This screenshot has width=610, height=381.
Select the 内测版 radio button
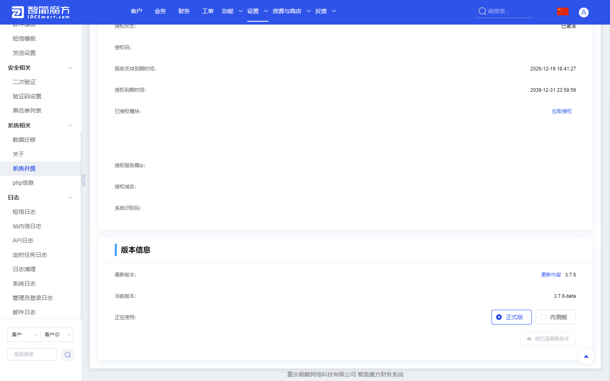[544, 317]
